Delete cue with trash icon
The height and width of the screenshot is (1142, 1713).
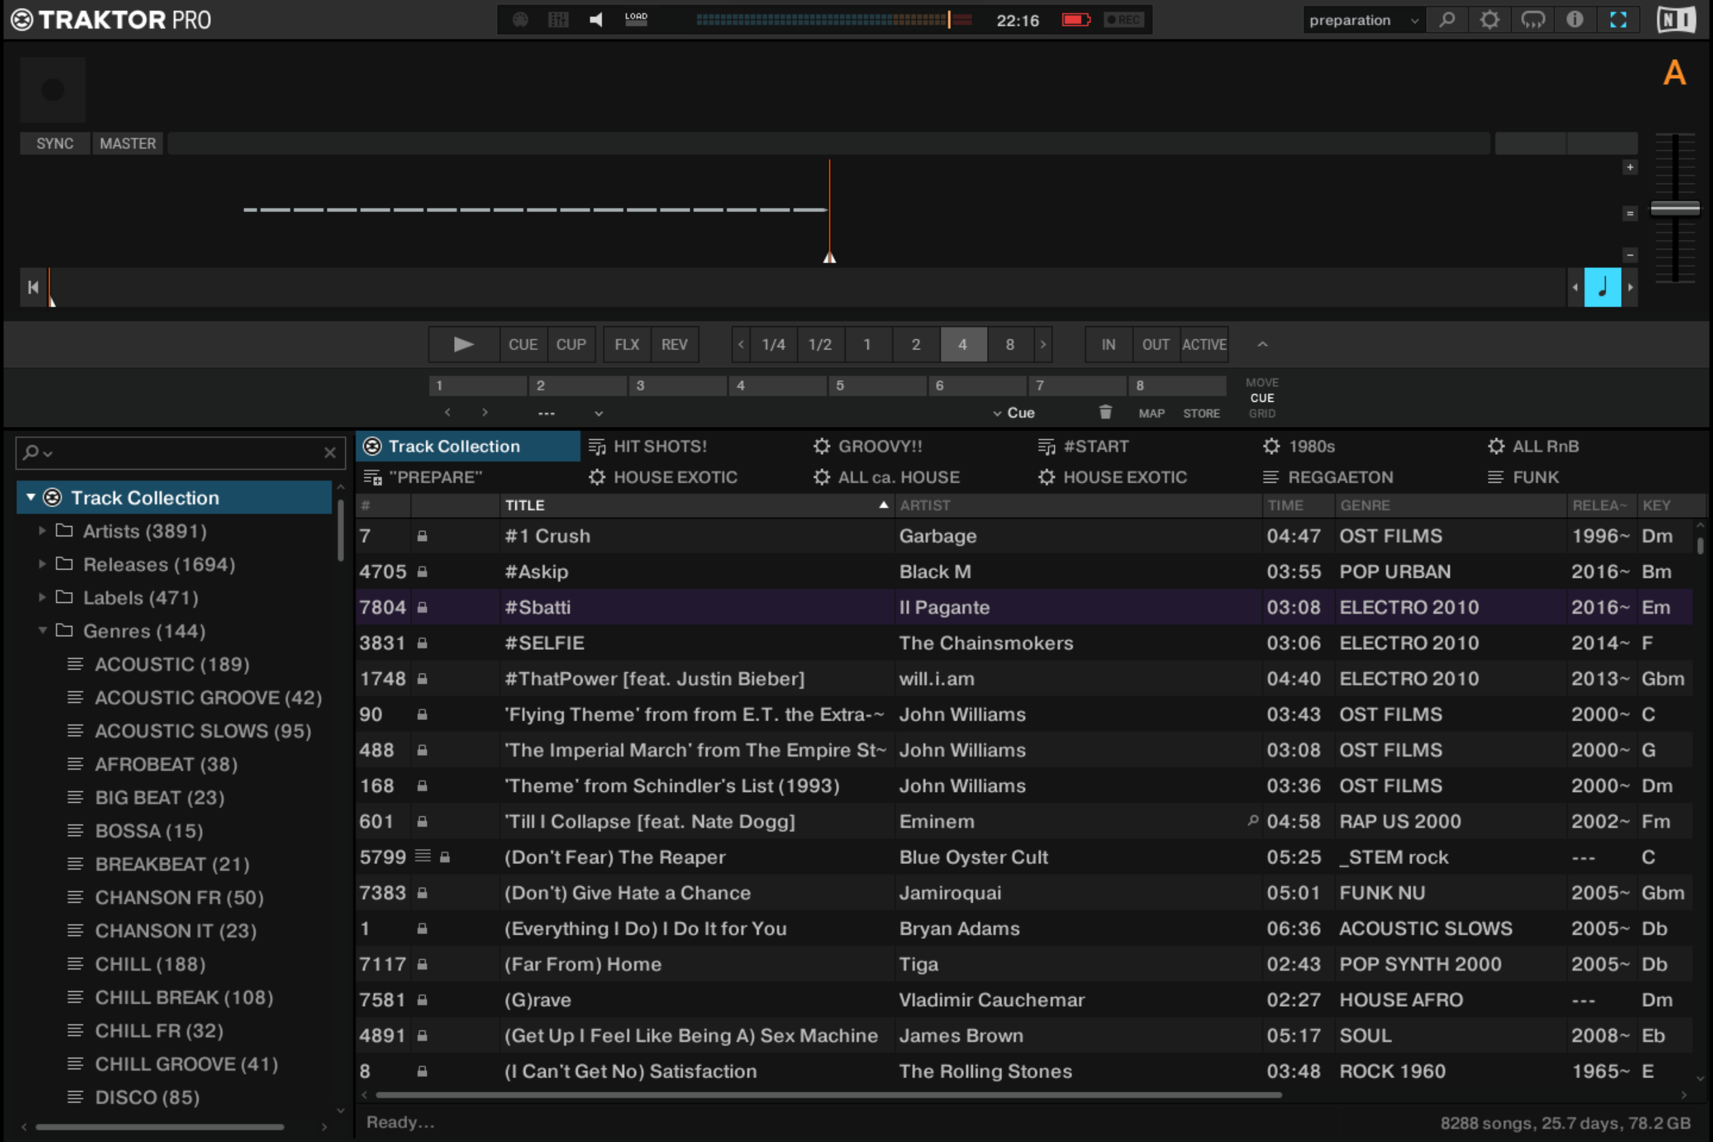coord(1105,412)
